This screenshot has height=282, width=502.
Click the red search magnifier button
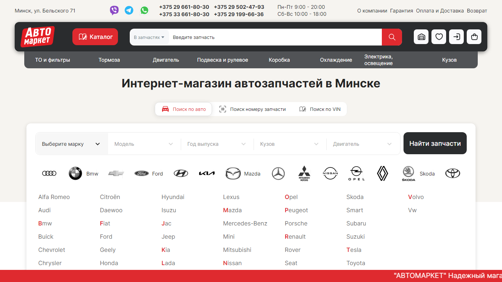click(x=392, y=37)
